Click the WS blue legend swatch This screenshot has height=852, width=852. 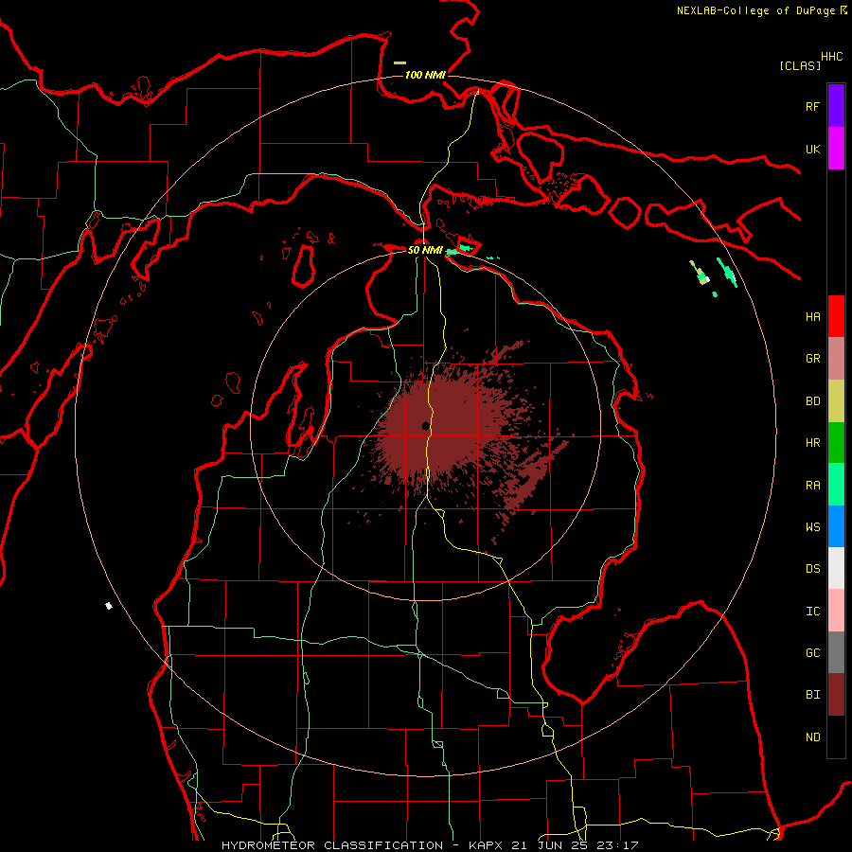836,526
